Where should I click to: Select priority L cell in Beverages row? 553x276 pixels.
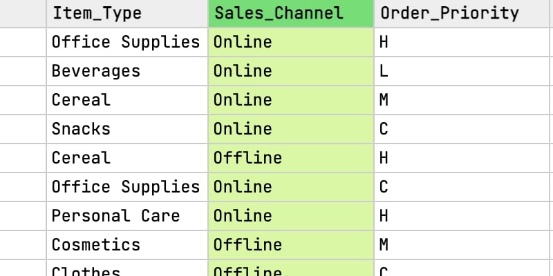coord(462,71)
